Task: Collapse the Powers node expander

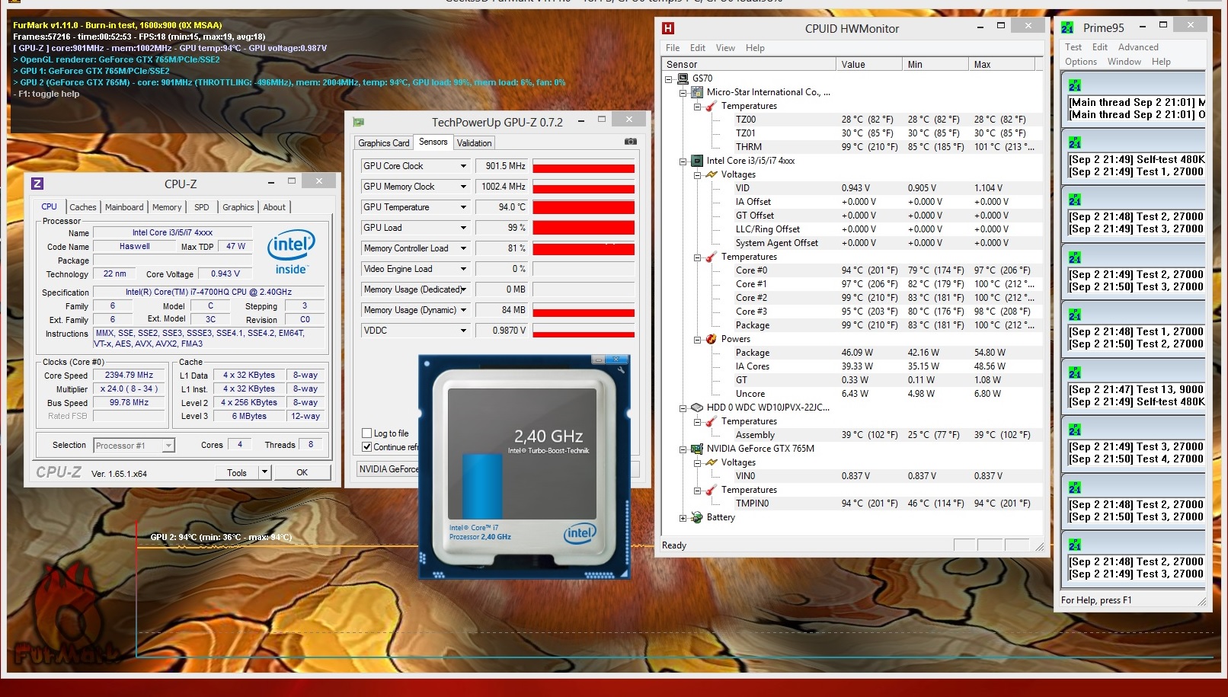Action: tap(697, 339)
